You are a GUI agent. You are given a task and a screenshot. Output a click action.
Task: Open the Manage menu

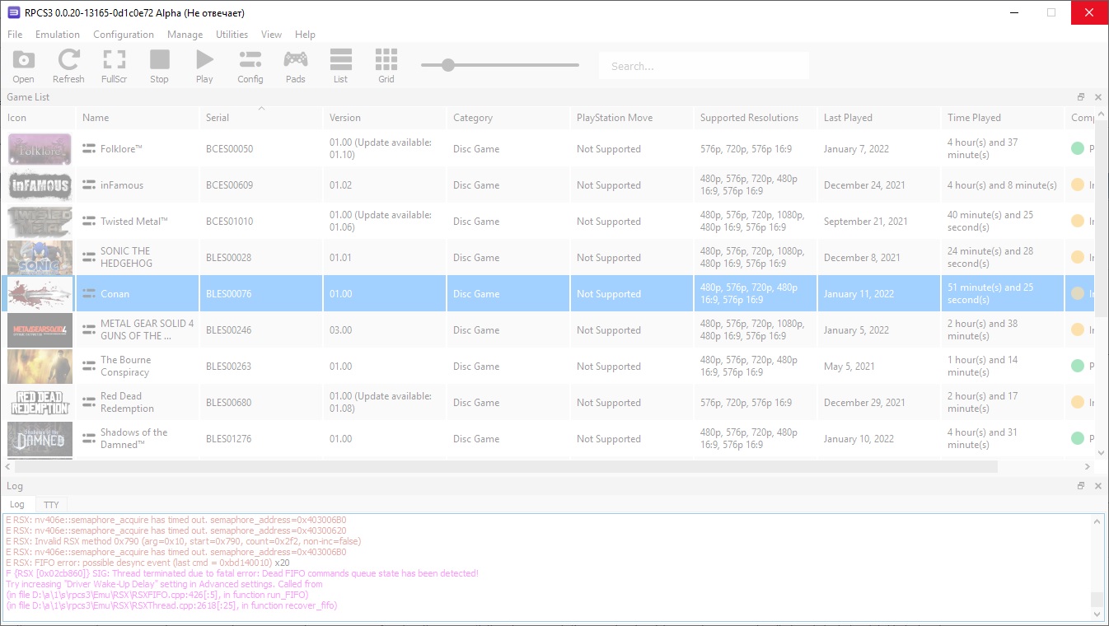click(185, 35)
